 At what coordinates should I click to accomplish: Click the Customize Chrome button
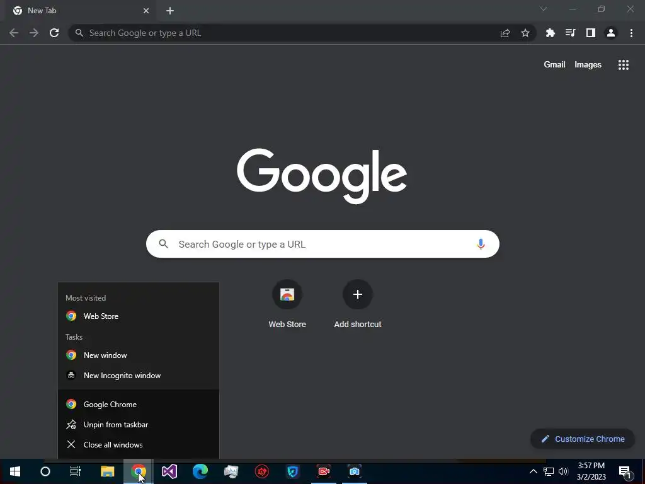pyautogui.click(x=583, y=439)
